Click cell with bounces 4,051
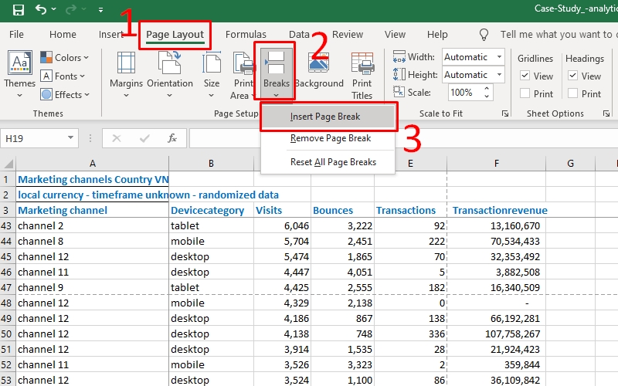The image size is (618, 386). (342, 273)
